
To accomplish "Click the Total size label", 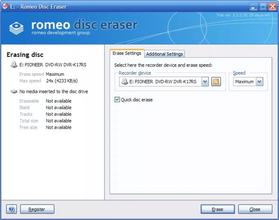I will point(29,120).
